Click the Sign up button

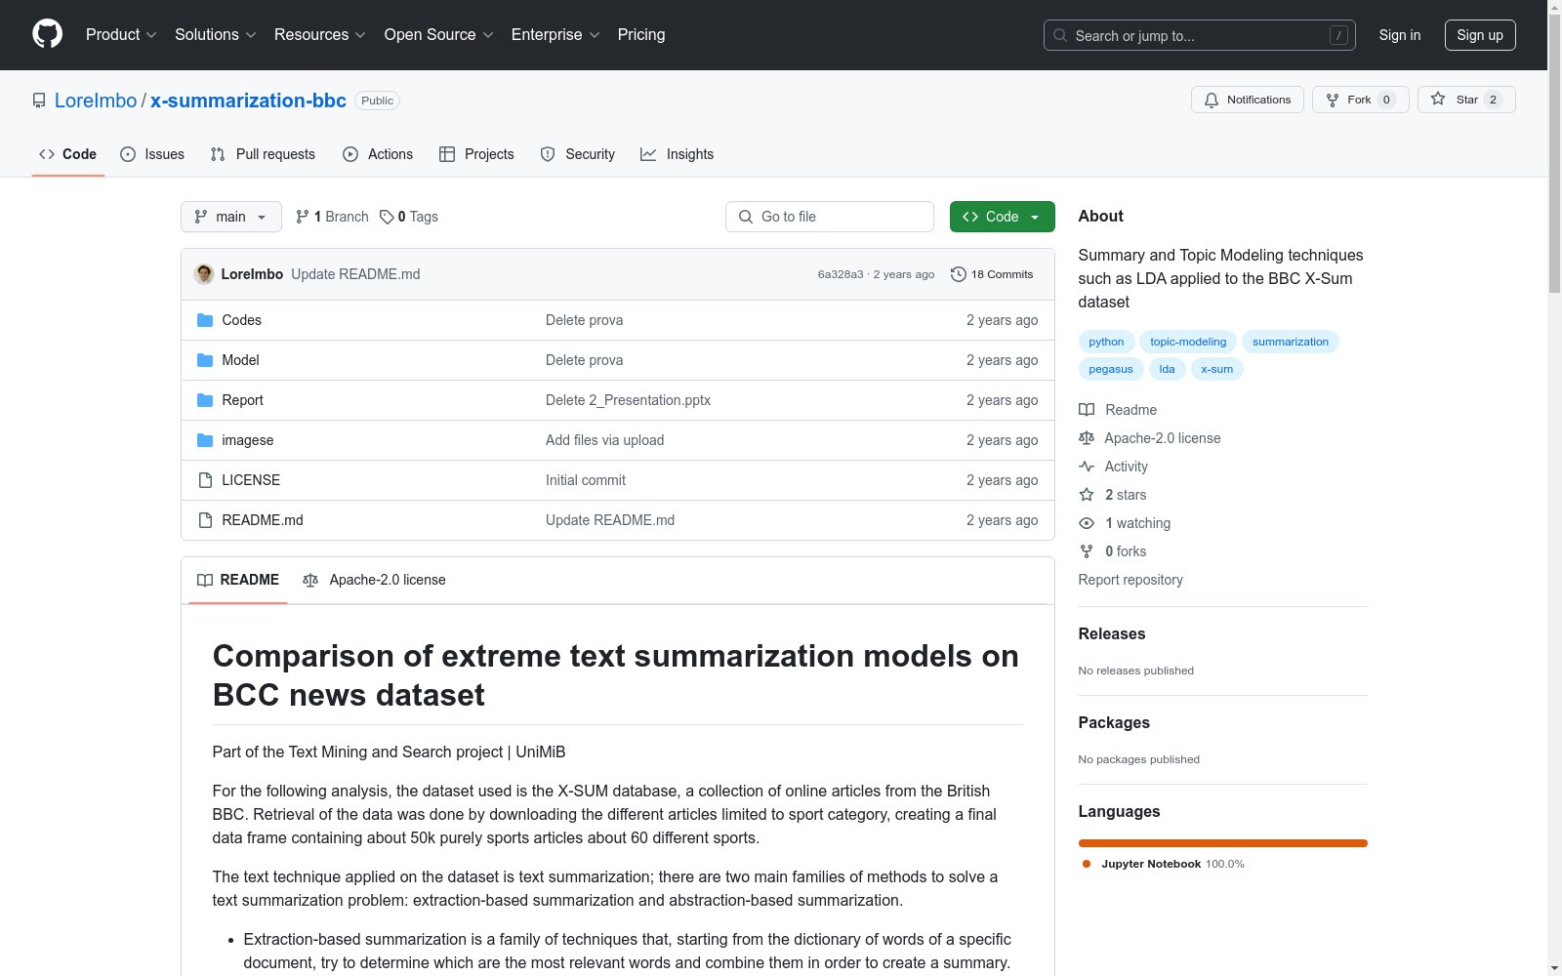pos(1480,35)
